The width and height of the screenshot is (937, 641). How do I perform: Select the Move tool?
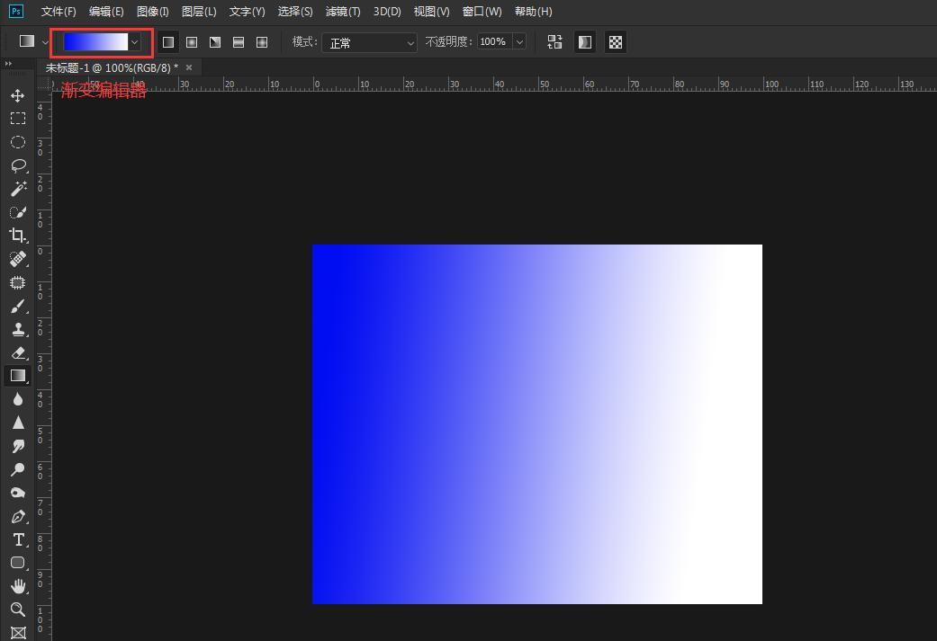pyautogui.click(x=18, y=95)
